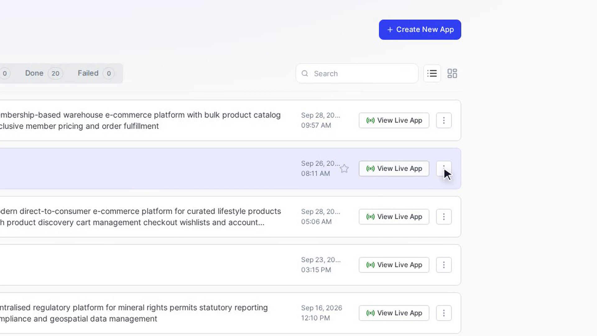Click the mineral rights regulatory platform description
The width and height of the screenshot is (597, 336).
tap(134, 313)
